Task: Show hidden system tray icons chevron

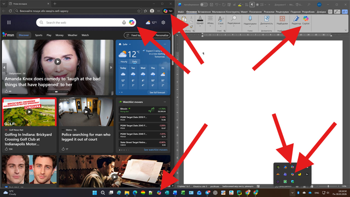Action: [x=292, y=193]
